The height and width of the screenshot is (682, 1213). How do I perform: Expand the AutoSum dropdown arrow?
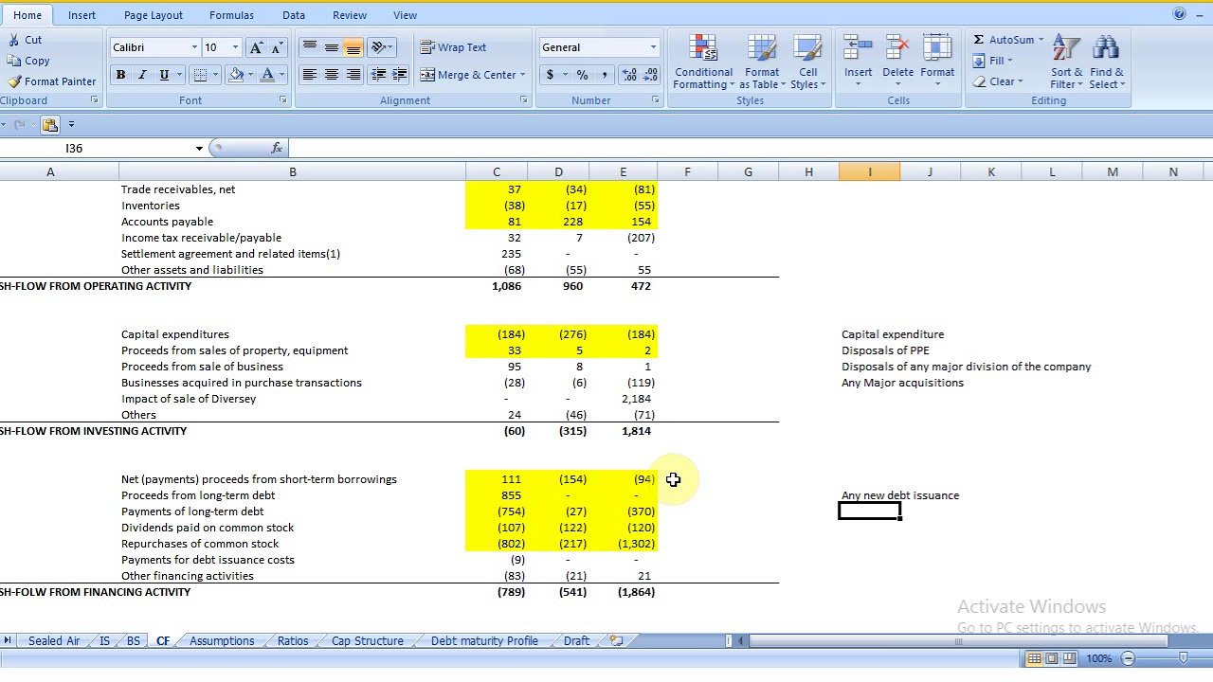pyautogui.click(x=1041, y=40)
